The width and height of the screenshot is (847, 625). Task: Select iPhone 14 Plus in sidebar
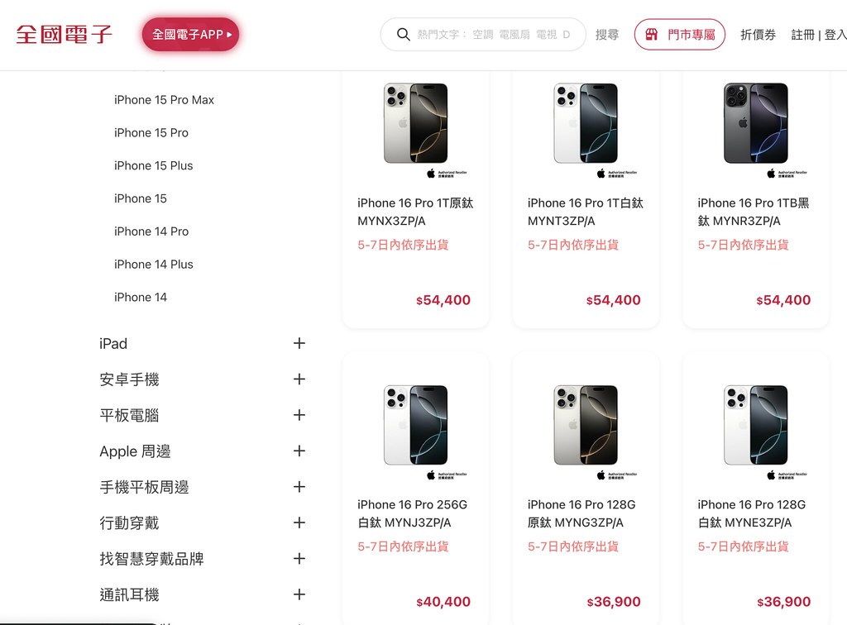pyautogui.click(x=153, y=265)
